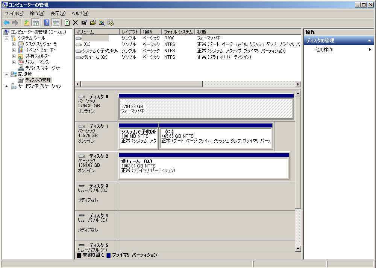Select the パフォーマンス icon in tree
Image resolution: width=376 pixels, height=268 pixels.
point(21,62)
